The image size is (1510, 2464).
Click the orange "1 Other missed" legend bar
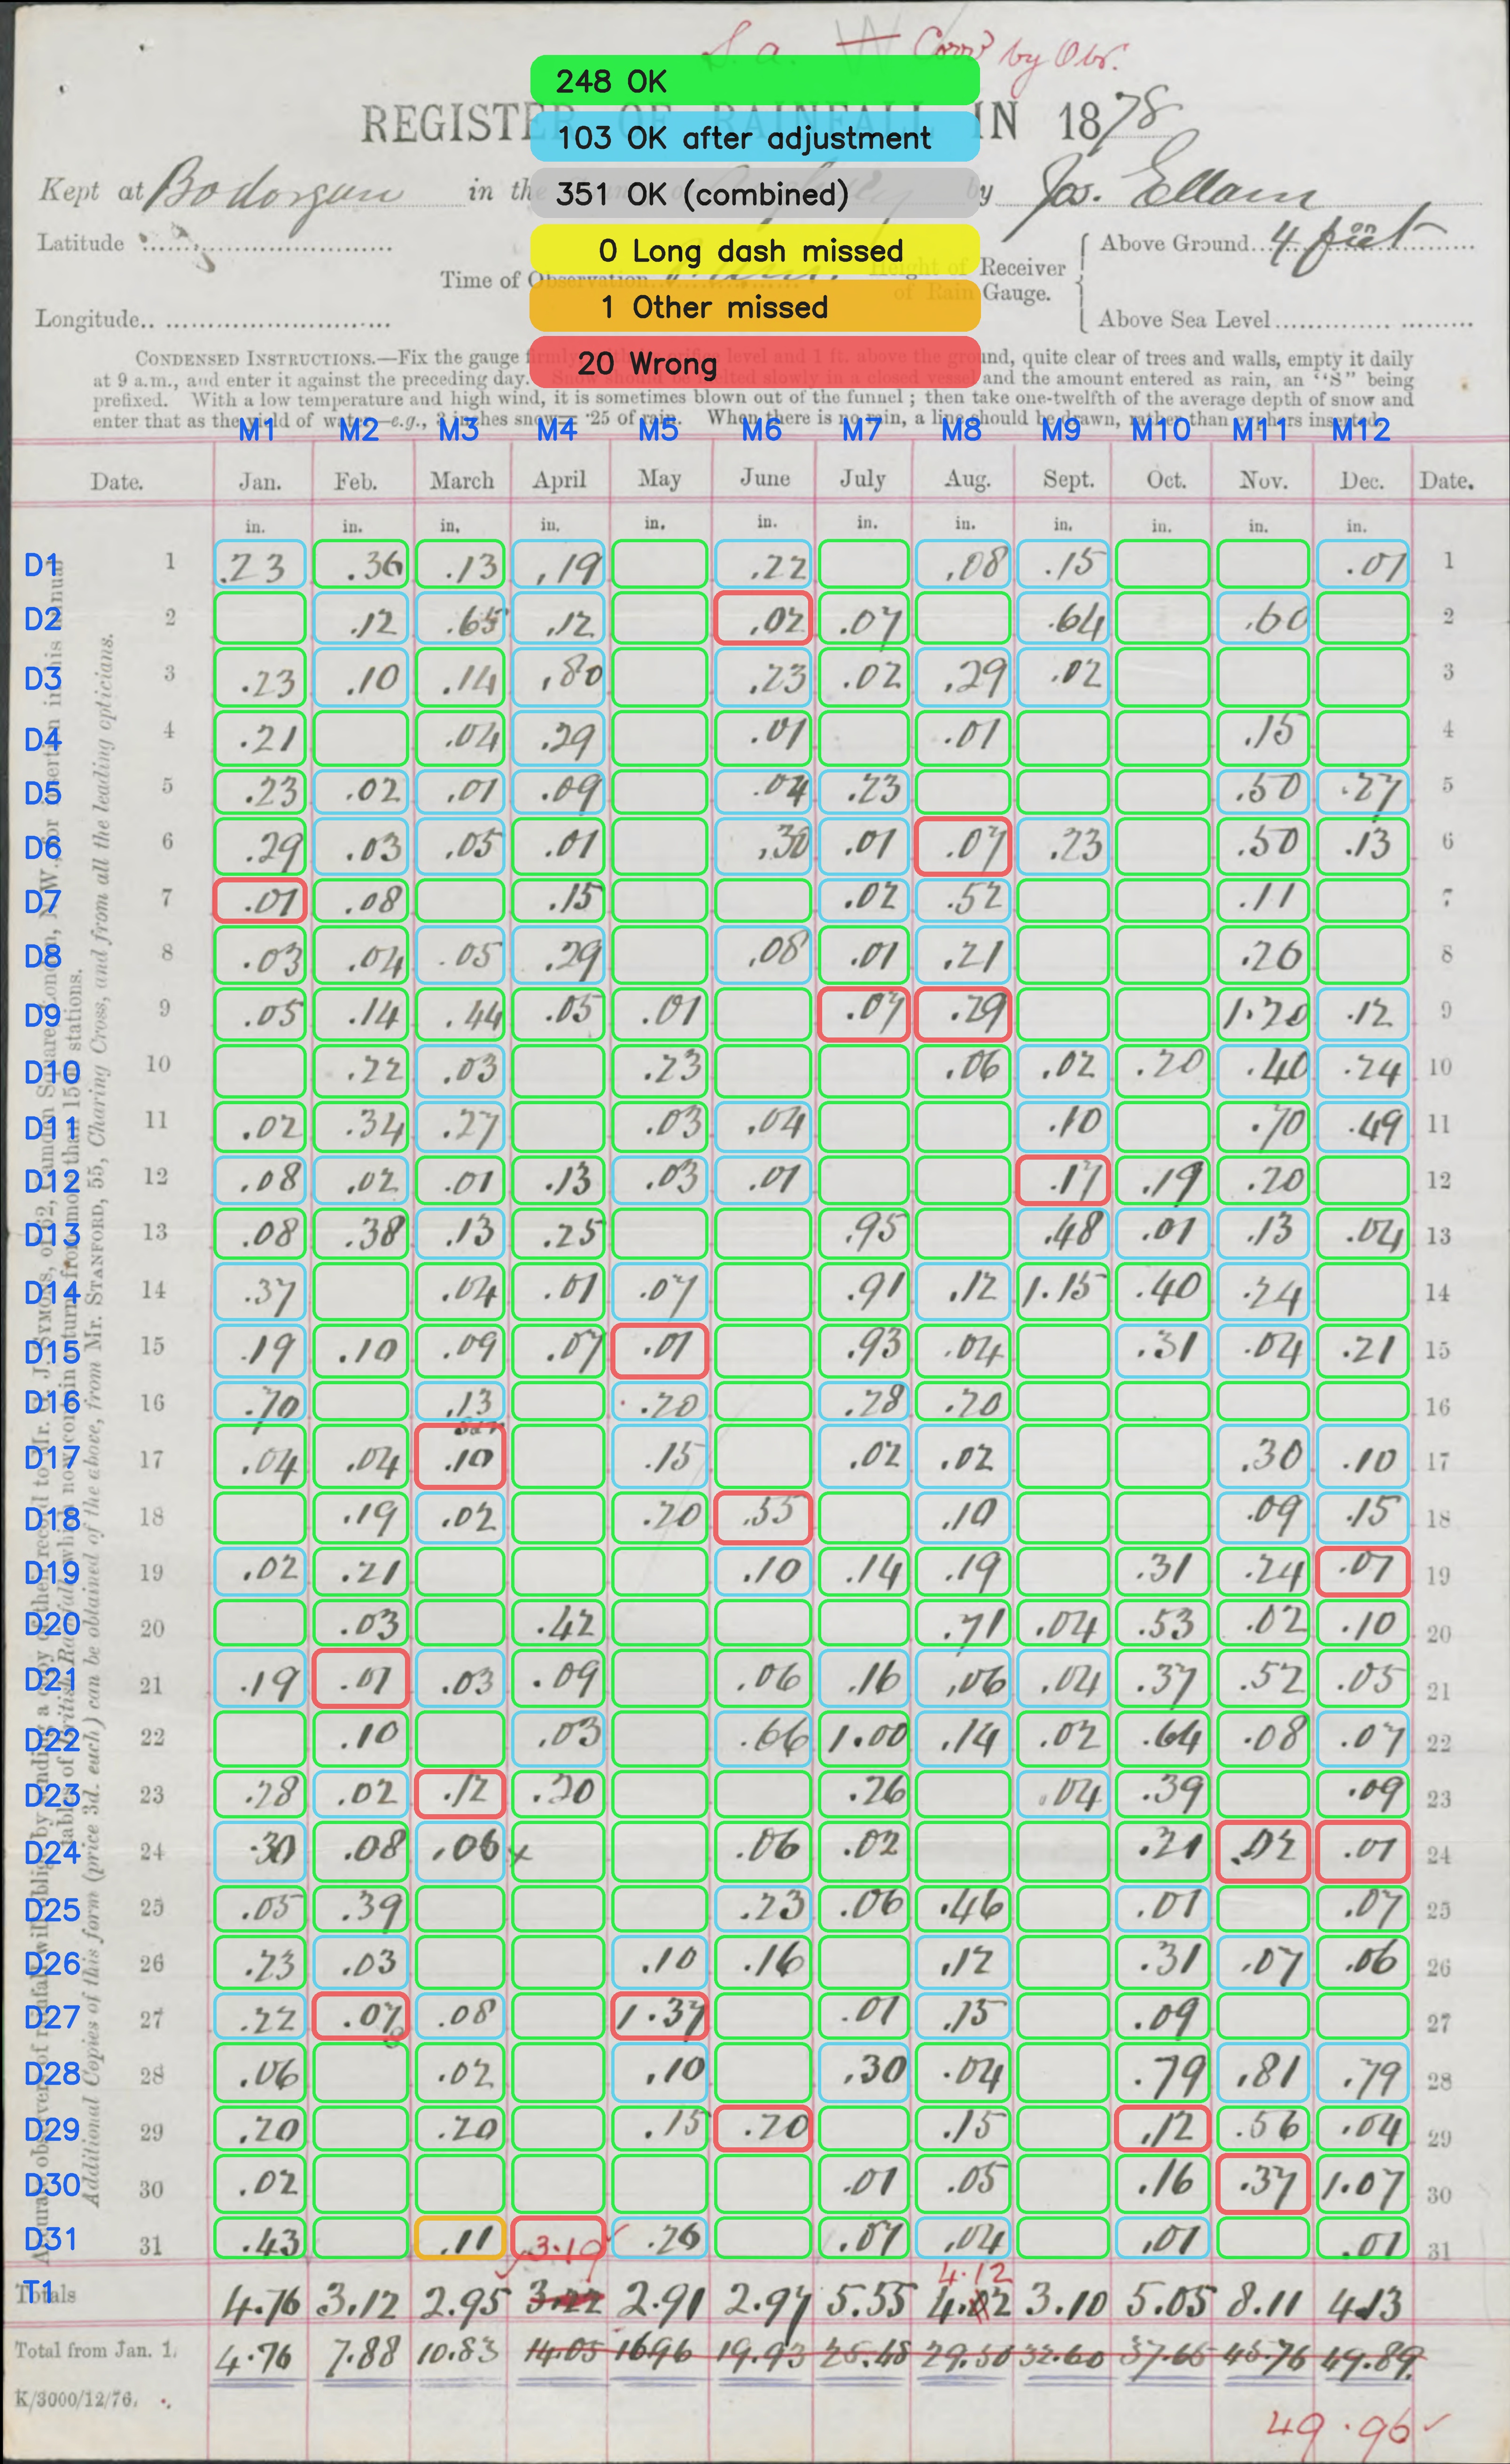click(x=754, y=306)
